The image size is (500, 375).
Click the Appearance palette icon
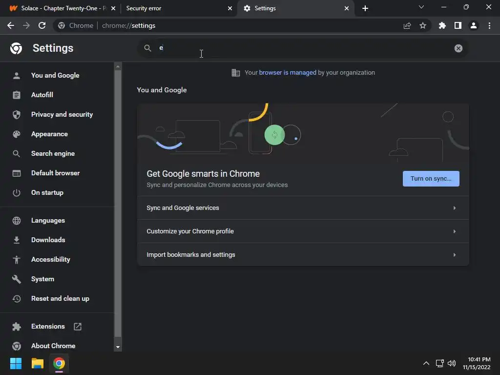coord(17,134)
